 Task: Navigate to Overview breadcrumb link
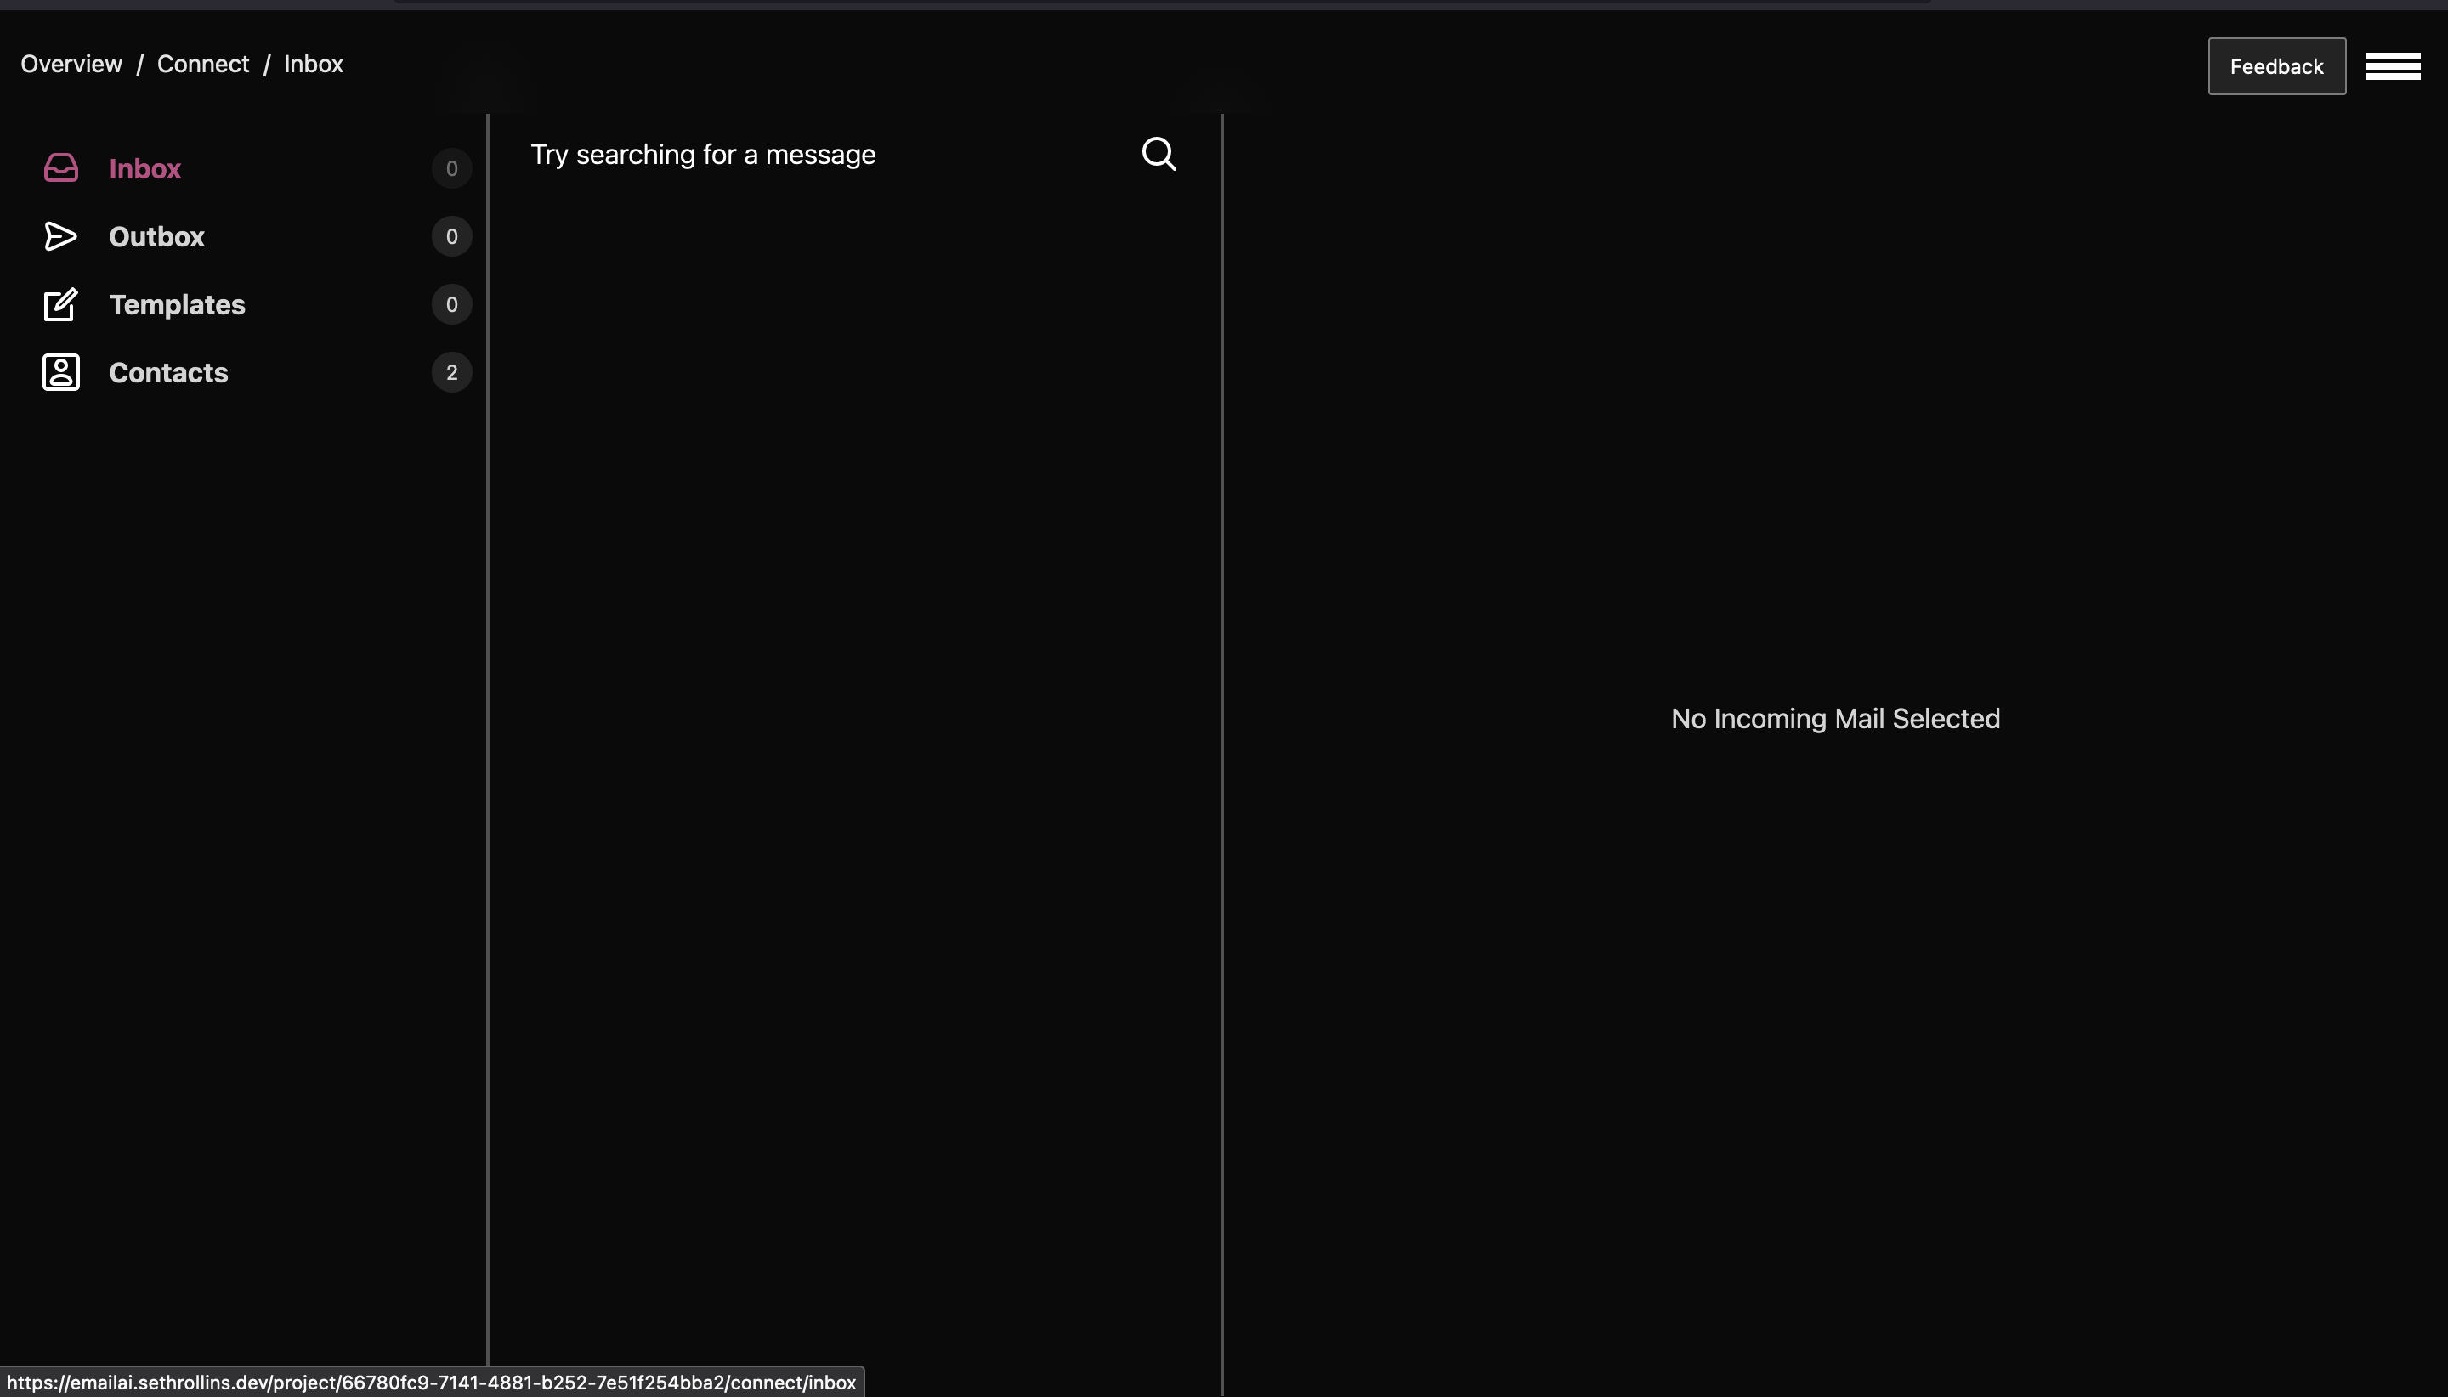[x=71, y=65]
